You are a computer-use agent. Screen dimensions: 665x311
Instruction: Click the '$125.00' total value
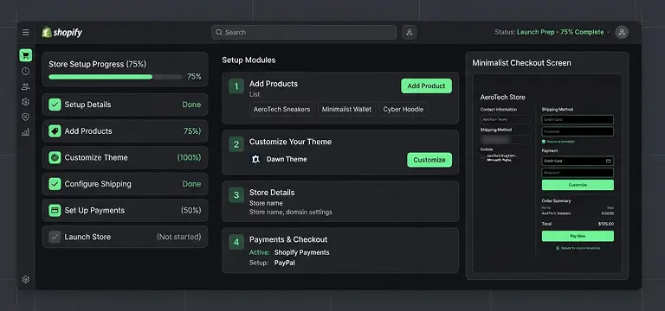[606, 224]
